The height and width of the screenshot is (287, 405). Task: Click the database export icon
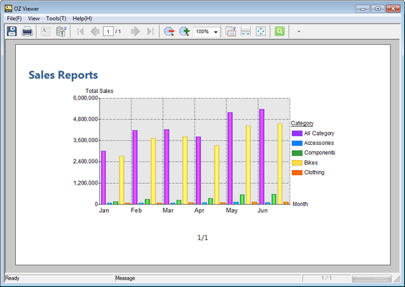pos(61,31)
